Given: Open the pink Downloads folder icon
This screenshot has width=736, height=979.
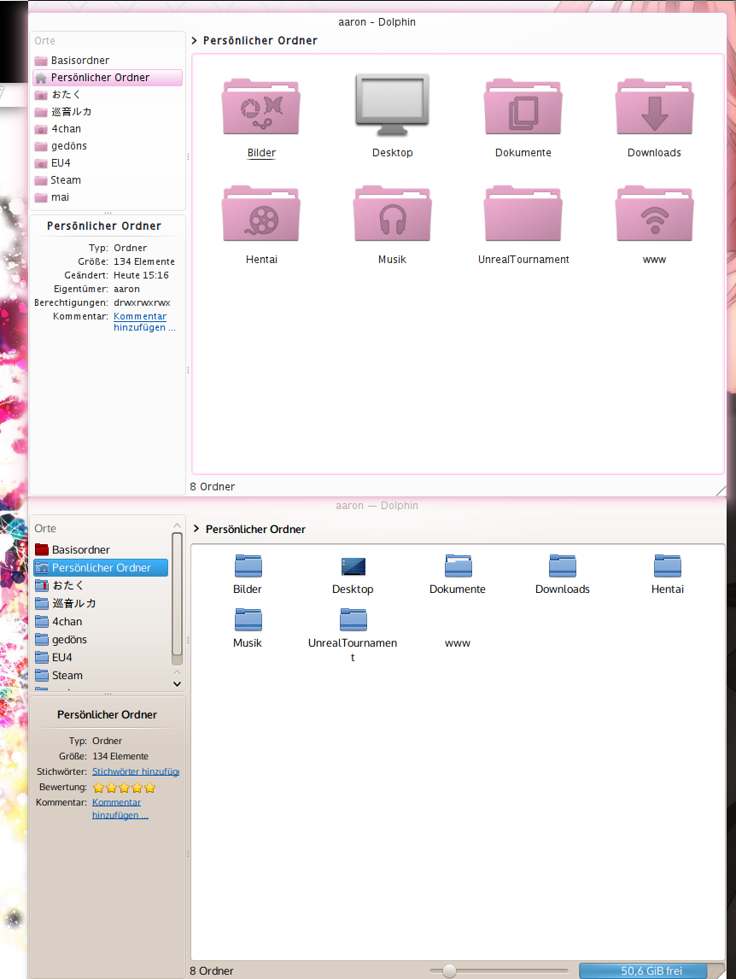Looking at the screenshot, I should [654, 107].
